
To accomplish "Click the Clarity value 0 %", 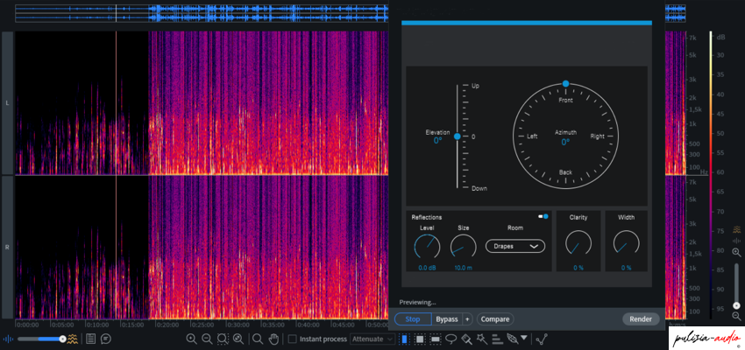I will click(x=578, y=268).
